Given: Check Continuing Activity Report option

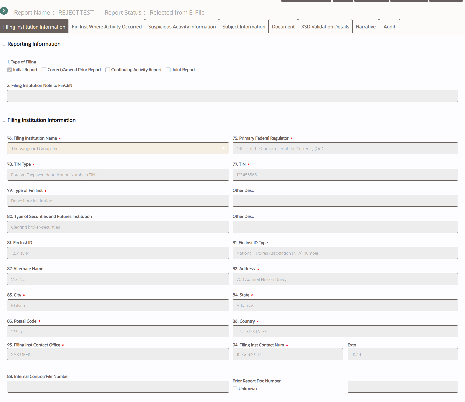Looking at the screenshot, I should pyautogui.click(x=108, y=70).
